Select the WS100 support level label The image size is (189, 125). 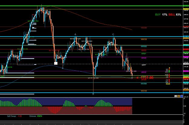(144, 84)
